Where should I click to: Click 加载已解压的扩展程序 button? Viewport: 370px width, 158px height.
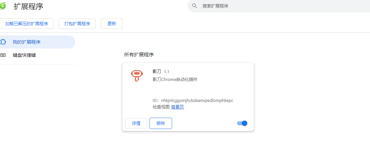27,24
